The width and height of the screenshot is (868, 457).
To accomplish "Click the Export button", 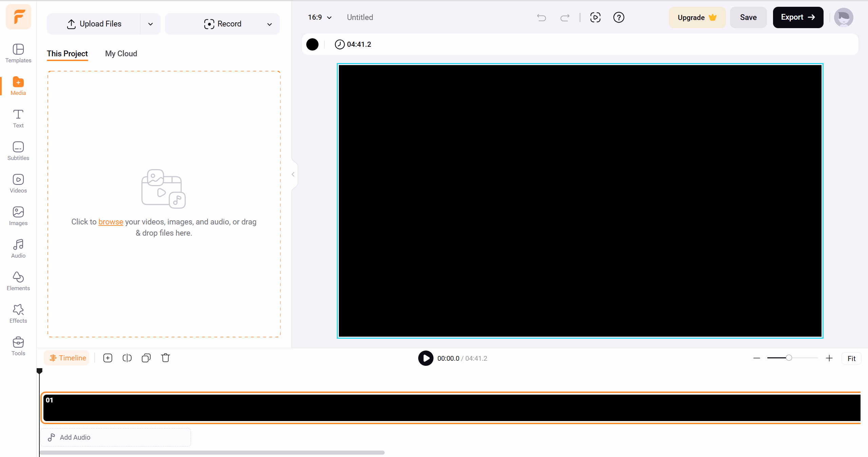I will (x=798, y=17).
